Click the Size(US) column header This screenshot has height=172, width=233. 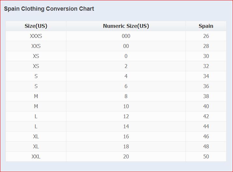pyautogui.click(x=36, y=26)
